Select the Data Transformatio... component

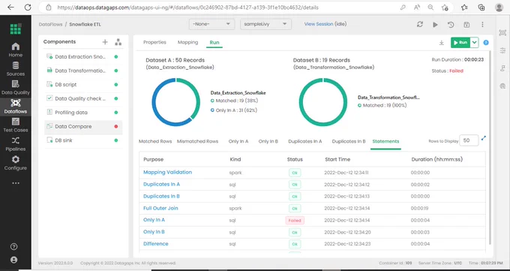[83, 71]
